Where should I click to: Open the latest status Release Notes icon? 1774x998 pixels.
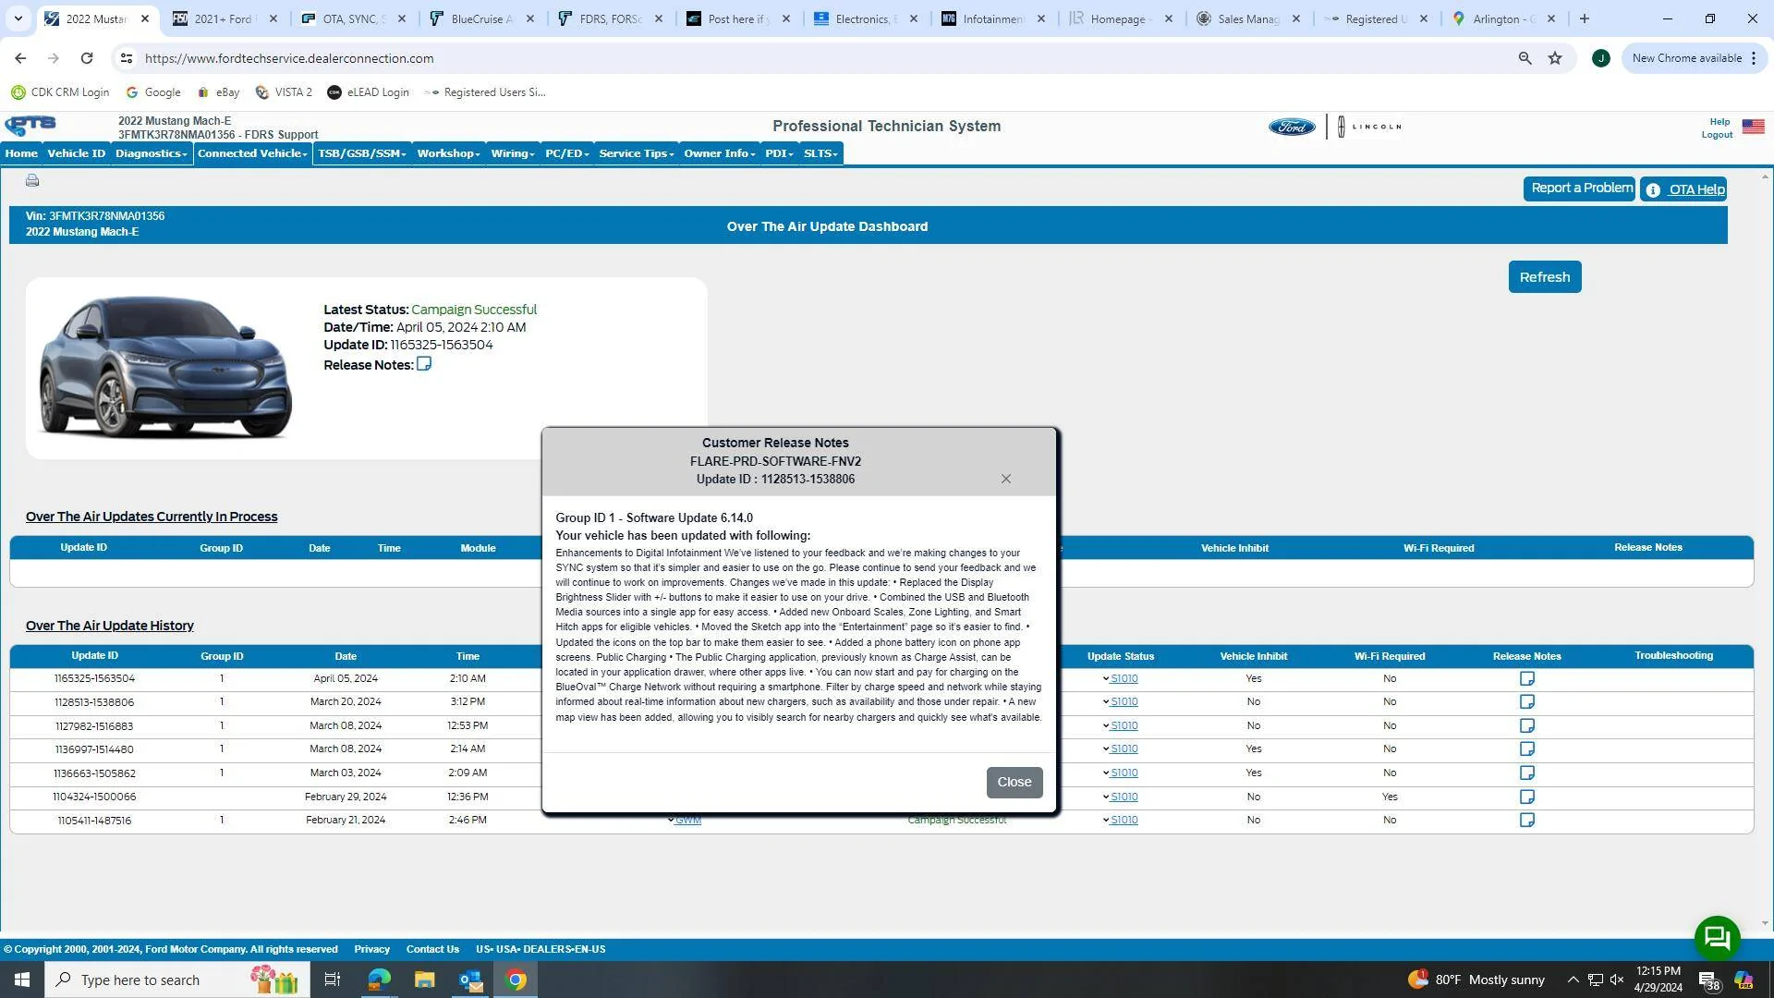pos(424,364)
